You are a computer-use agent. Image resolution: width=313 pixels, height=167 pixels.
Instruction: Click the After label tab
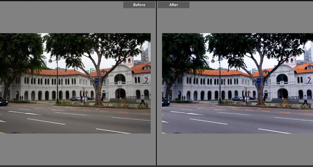tap(174, 5)
